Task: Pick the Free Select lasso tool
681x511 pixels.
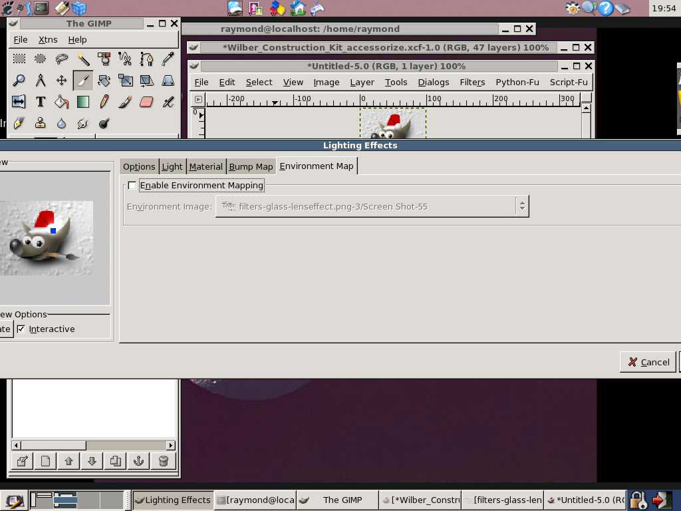Action: (x=61, y=59)
